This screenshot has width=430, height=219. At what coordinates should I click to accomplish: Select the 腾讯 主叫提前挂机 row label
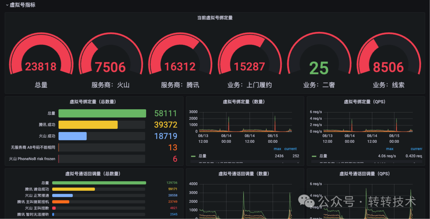click(x=33, y=202)
